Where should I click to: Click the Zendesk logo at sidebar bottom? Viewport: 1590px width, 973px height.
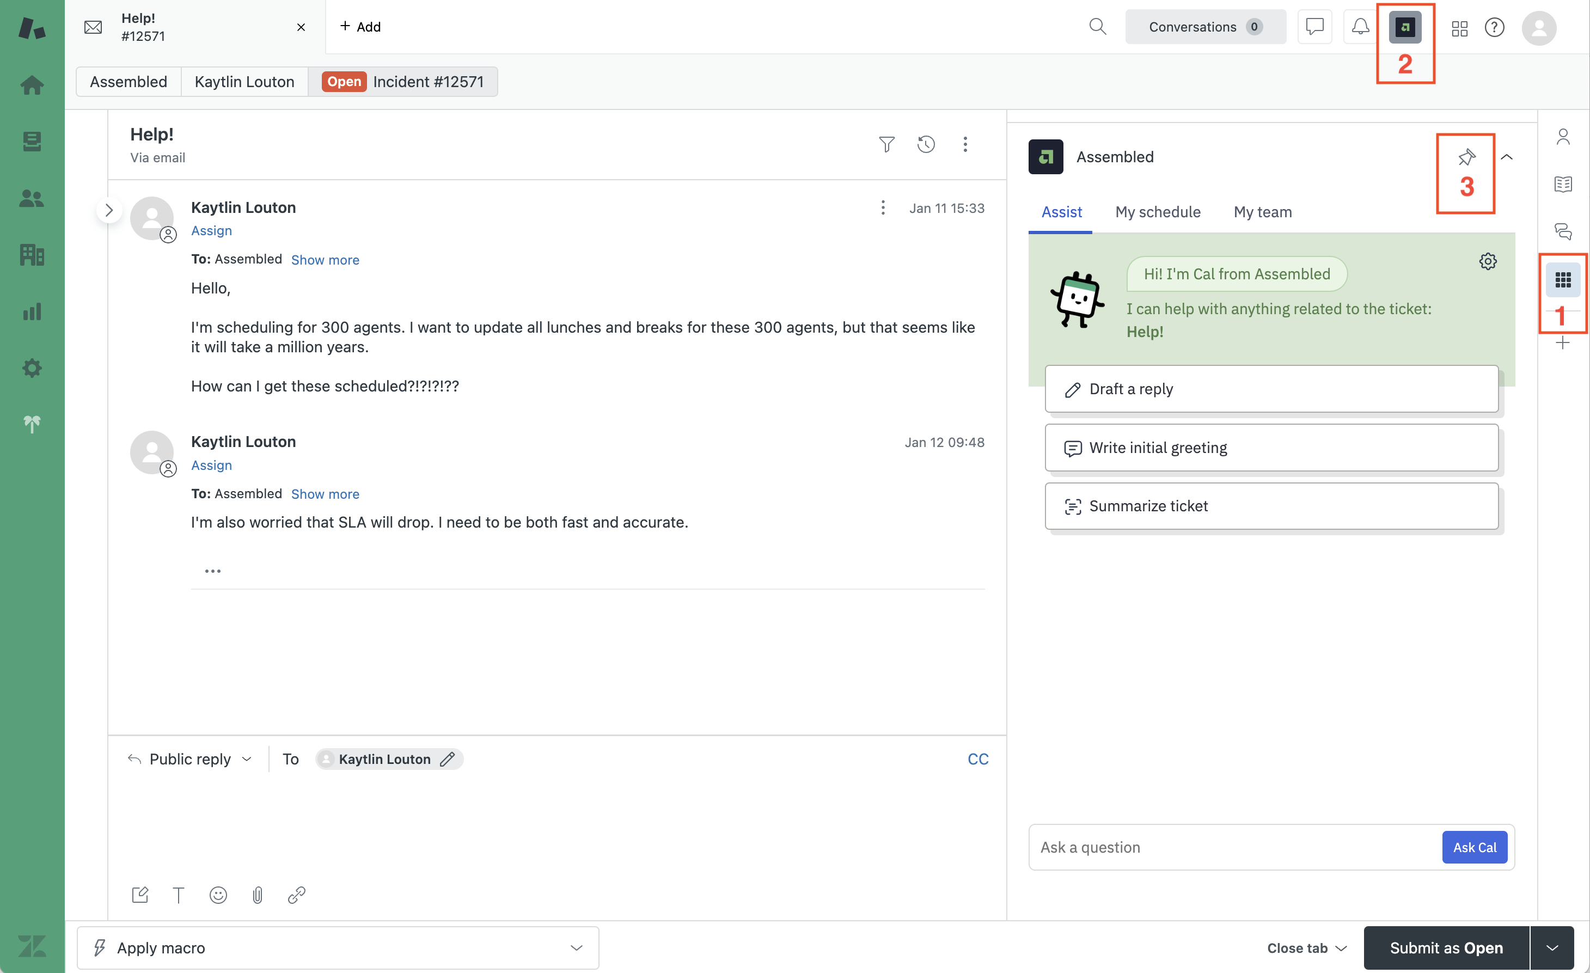pos(32,946)
